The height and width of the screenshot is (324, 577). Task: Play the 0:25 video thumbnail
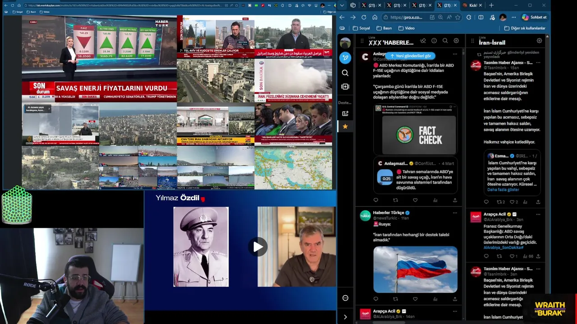(x=386, y=177)
